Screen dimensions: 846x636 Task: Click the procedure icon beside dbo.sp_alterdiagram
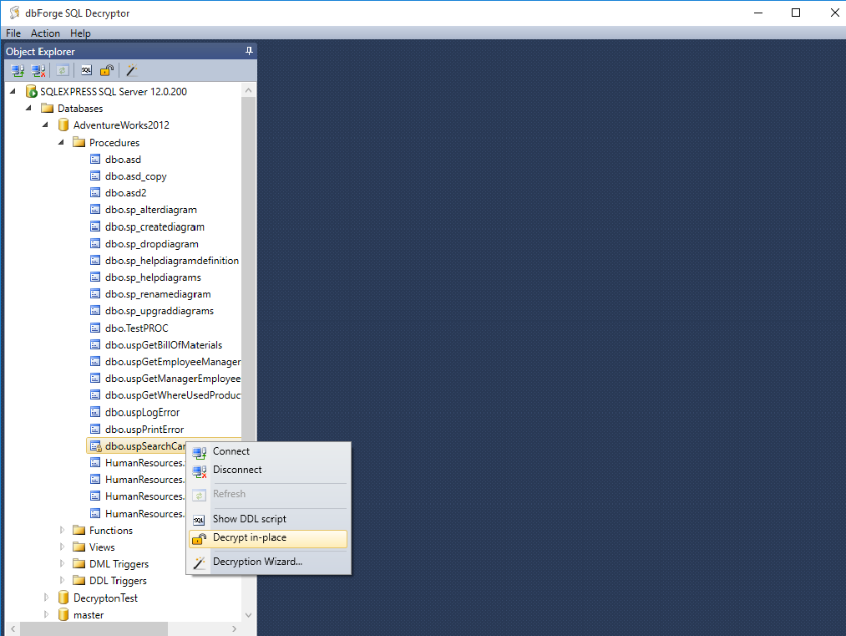pos(95,209)
